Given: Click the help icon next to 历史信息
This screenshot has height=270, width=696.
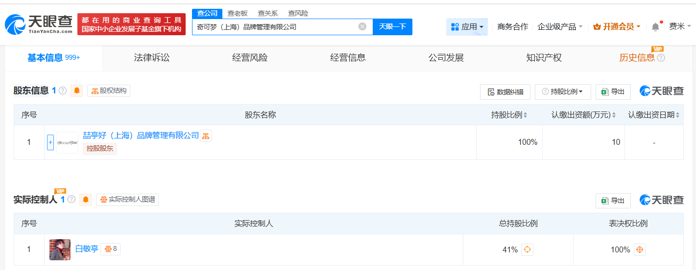Looking at the screenshot, I should (x=661, y=58).
